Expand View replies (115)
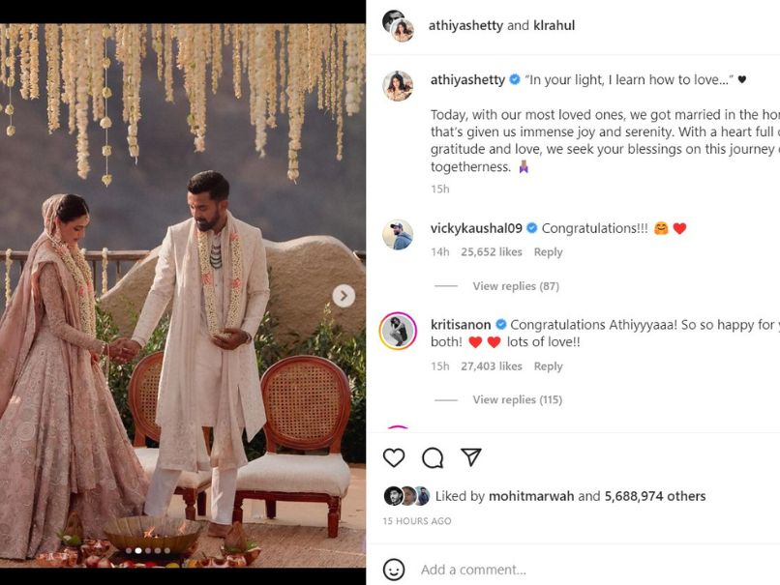The image size is (780, 585). pos(517,400)
